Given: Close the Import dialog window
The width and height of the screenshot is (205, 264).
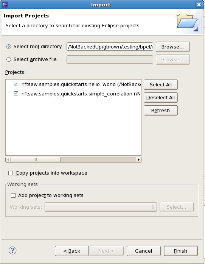Looking at the screenshot, I should point(199,5).
